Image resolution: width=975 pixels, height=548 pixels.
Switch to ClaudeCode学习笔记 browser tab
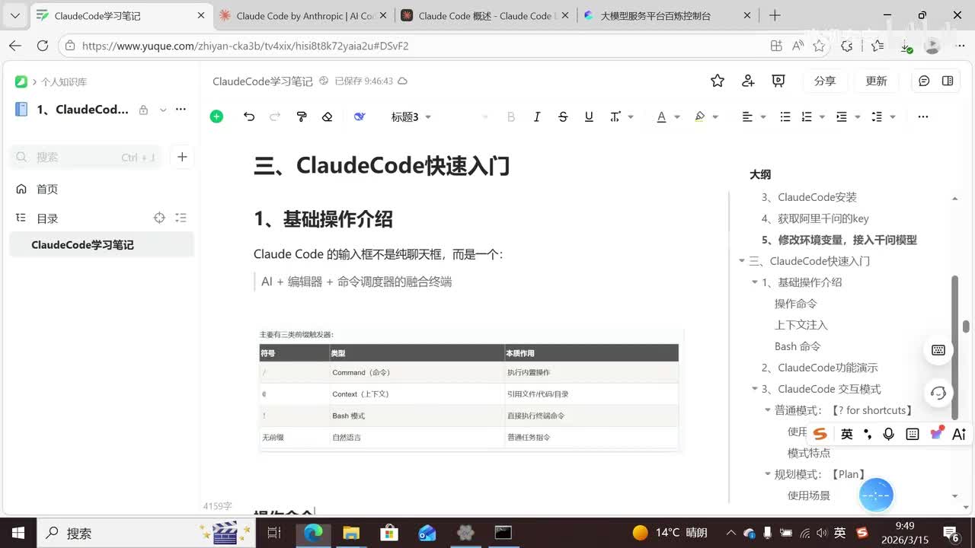(x=120, y=15)
